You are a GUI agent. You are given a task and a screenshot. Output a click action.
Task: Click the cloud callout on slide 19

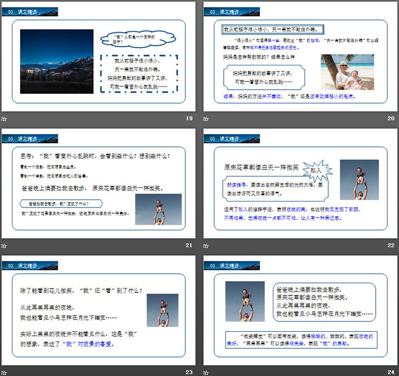click(137, 39)
